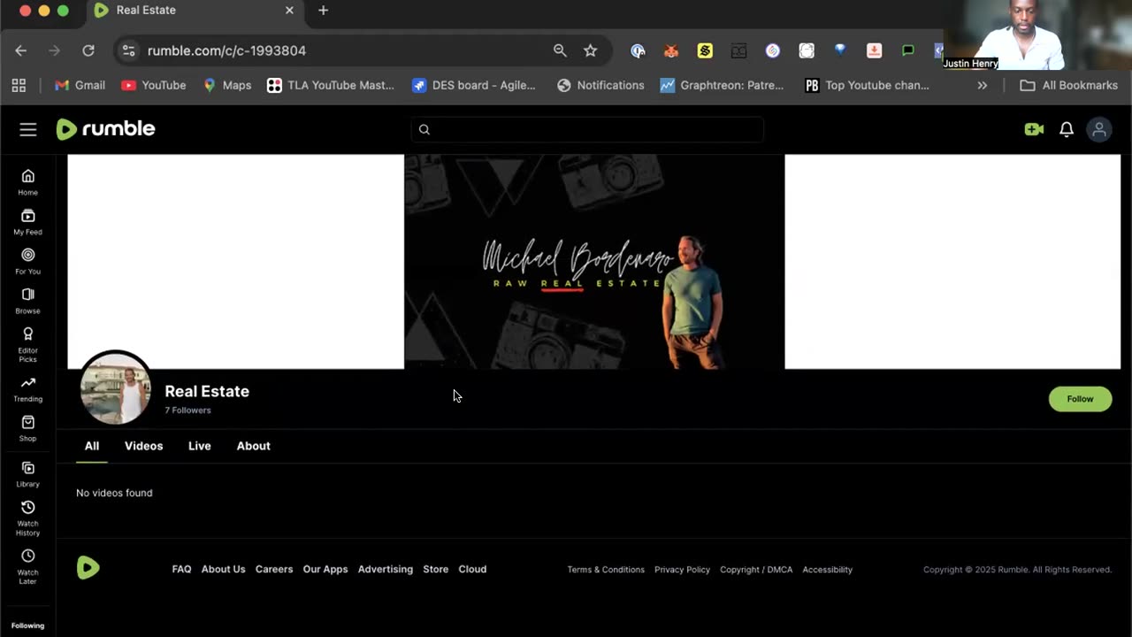
Task: Switch to the Live tab
Action: pos(200,446)
